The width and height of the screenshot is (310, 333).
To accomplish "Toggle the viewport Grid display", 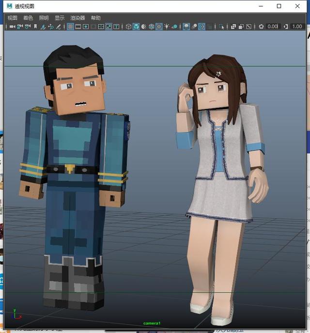I will [x=70, y=27].
